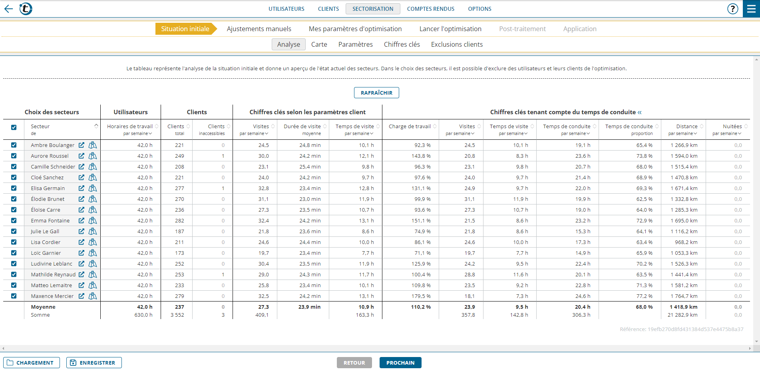Switch to the Carte tab
The height and width of the screenshot is (371, 760).
point(319,44)
